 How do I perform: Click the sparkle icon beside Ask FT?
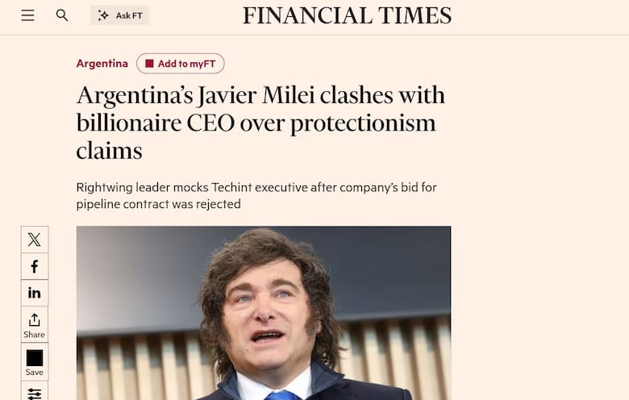coord(103,15)
